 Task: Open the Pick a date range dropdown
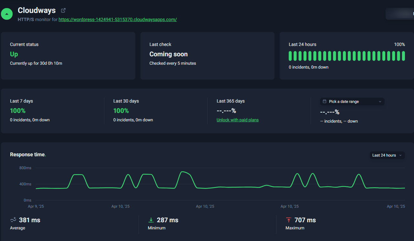(x=352, y=102)
